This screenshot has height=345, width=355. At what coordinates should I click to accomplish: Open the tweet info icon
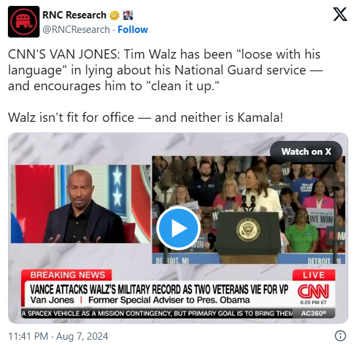click(x=340, y=336)
